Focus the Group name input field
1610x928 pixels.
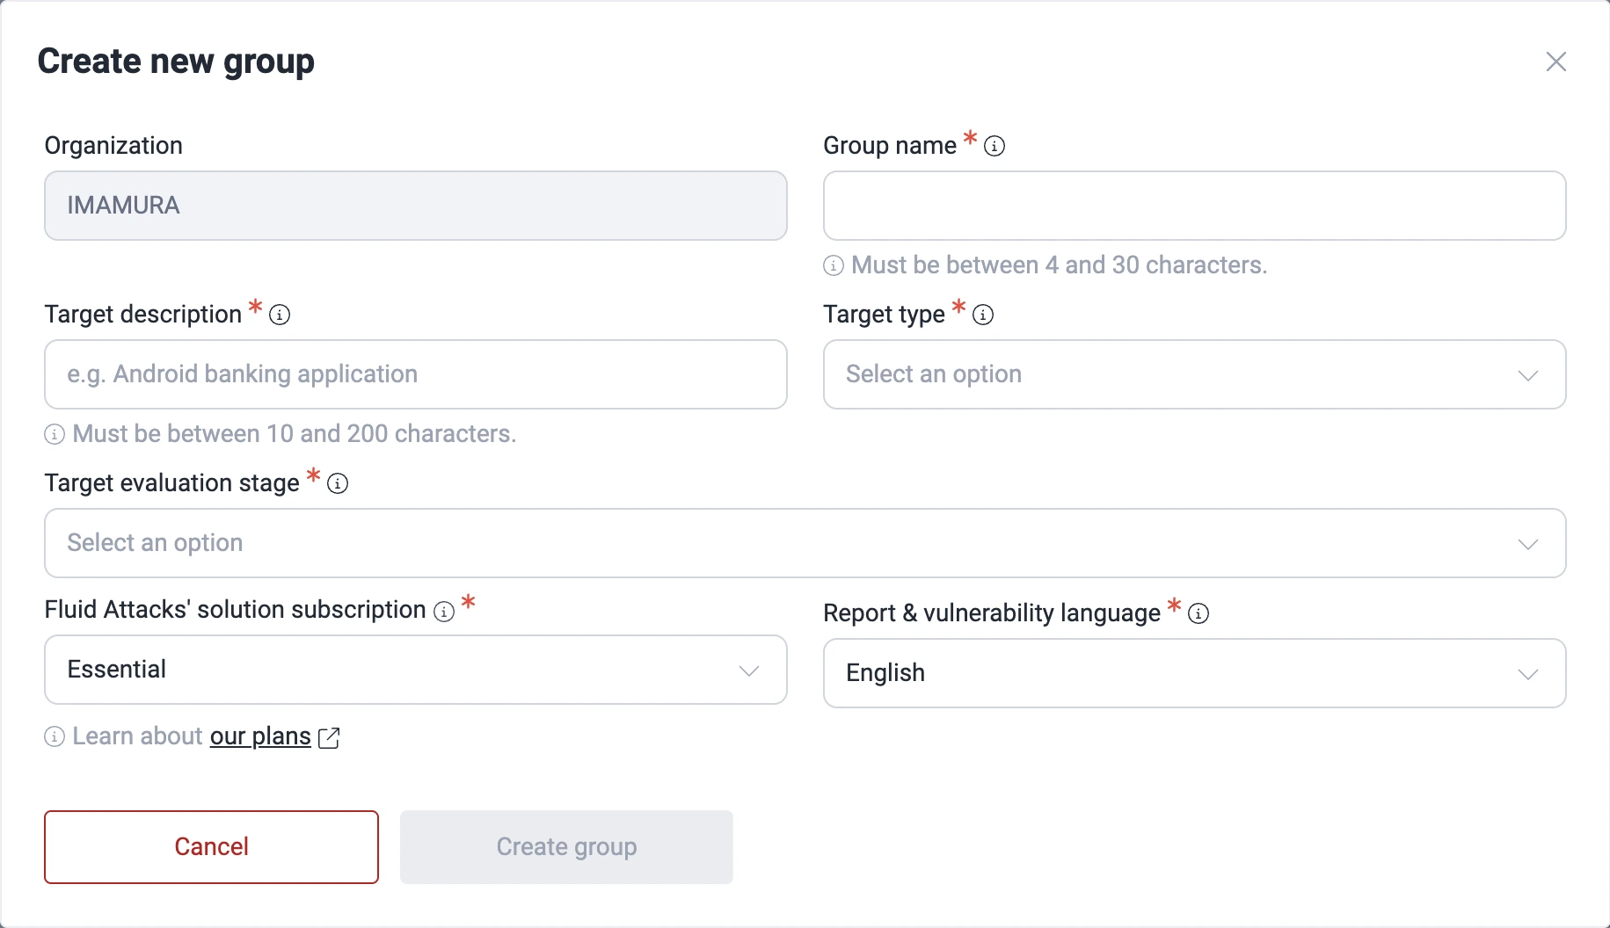[x=1194, y=206]
